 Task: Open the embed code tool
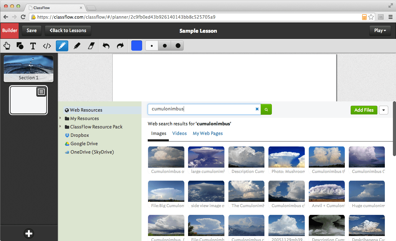point(47,46)
